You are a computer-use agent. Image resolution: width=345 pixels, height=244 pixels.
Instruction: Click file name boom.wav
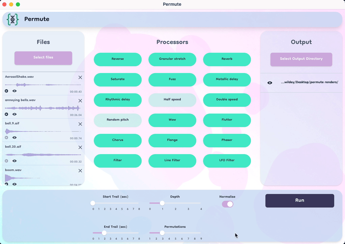click(13, 170)
